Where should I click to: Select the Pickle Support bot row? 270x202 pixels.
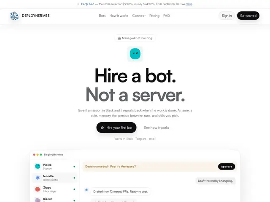[55, 167]
